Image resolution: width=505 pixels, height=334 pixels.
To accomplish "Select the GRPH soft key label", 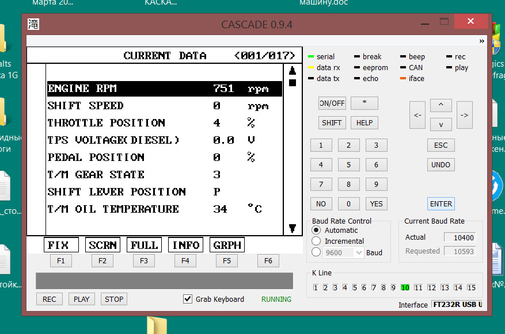I will 227,245.
